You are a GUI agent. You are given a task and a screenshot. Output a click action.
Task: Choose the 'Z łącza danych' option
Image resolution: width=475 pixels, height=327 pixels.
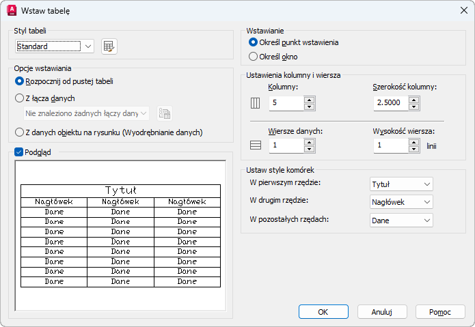[20, 98]
